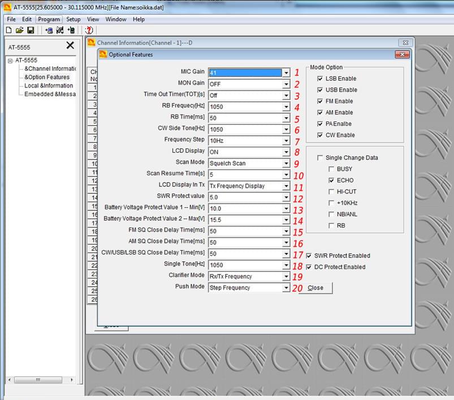Viewport: 454px width, 400px height.
Task: Open the Window menu
Action: pos(116,19)
